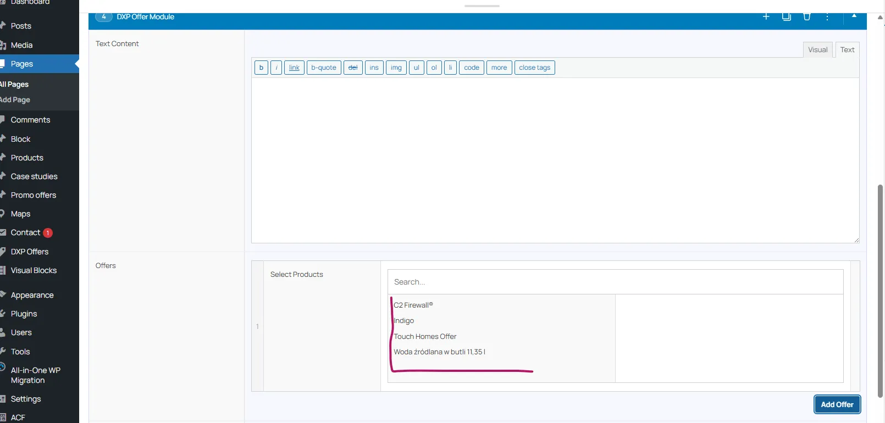Insert a link using the link button

[294, 68]
